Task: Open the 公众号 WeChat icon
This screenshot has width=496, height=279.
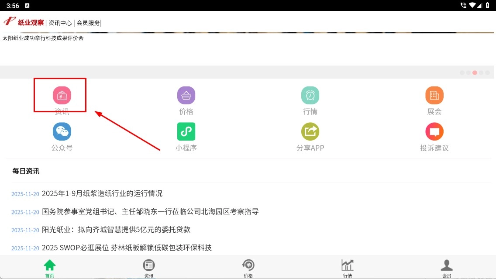Action: click(62, 131)
